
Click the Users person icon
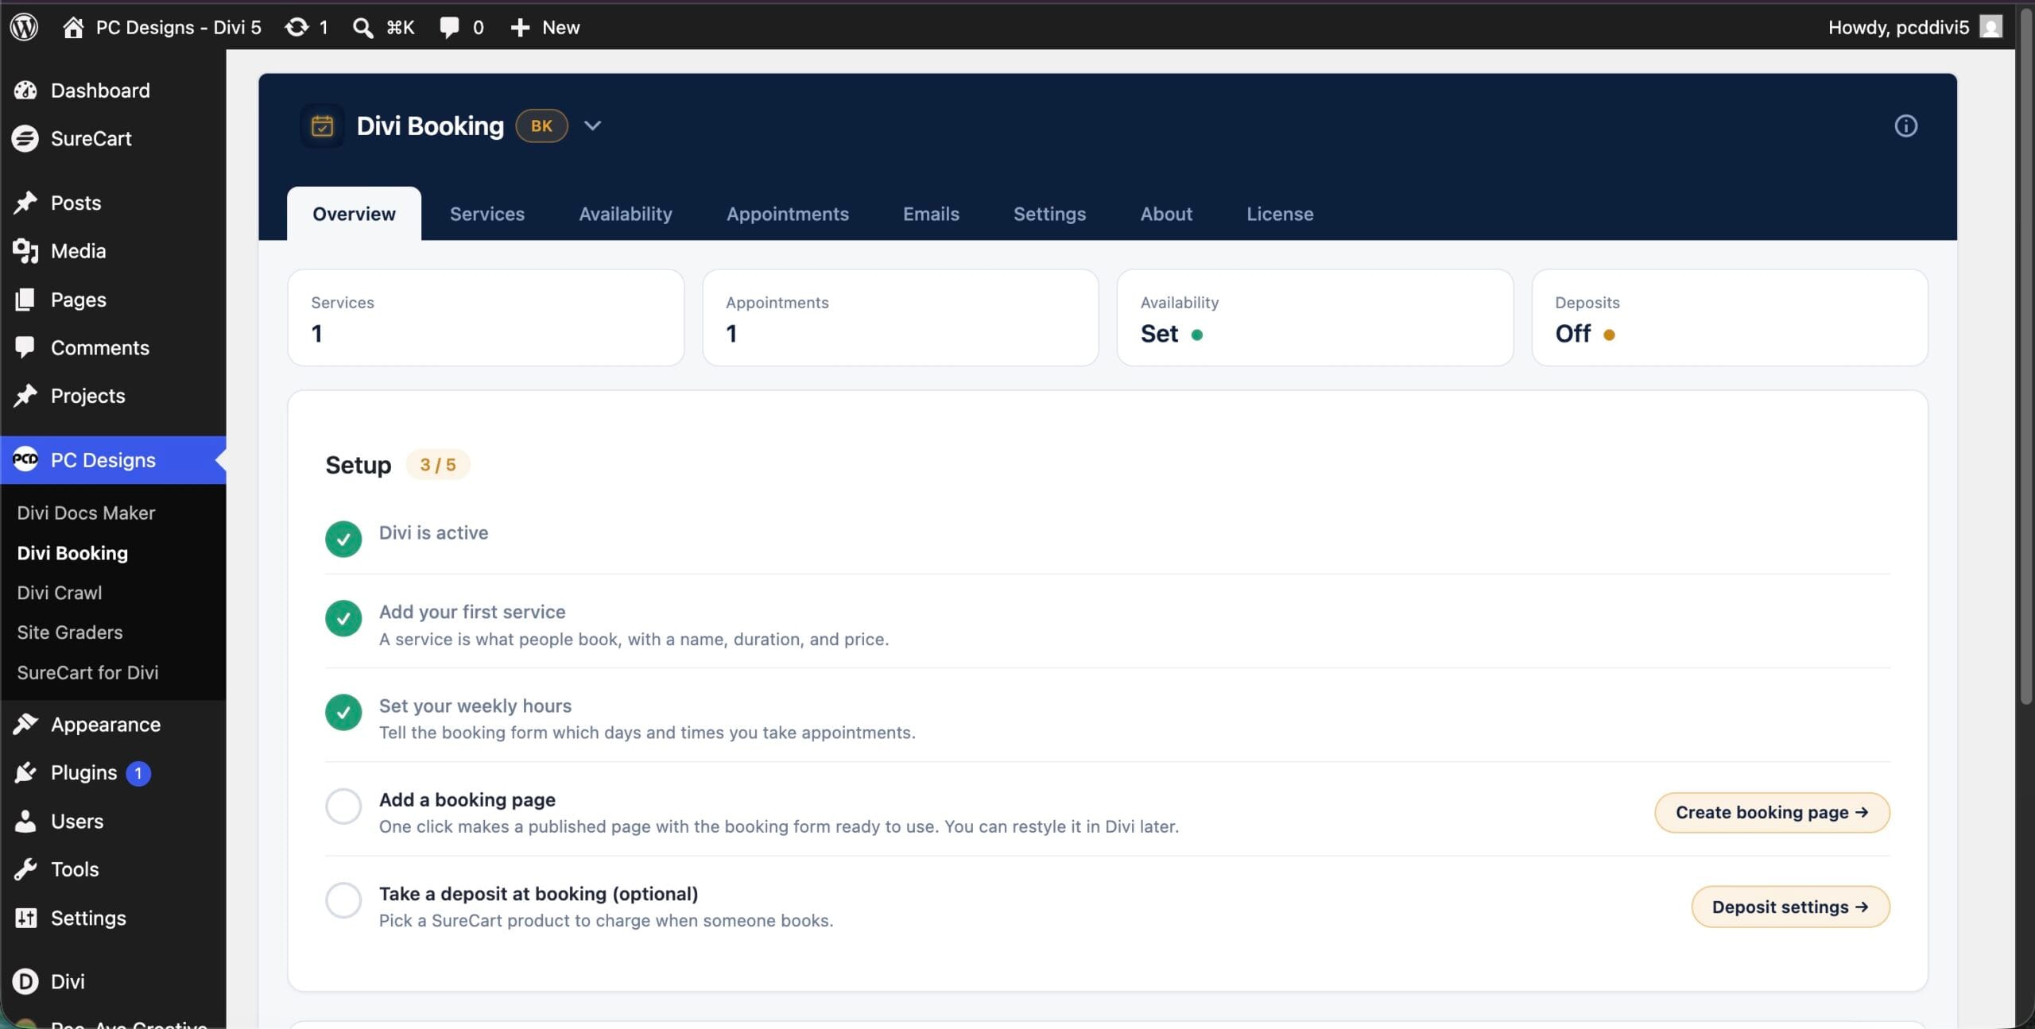(x=25, y=821)
